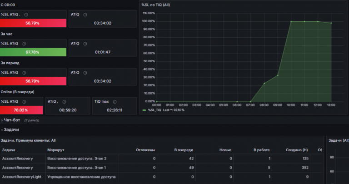This screenshot has height=184, width=349.
Task: Sort table by Создано (Н) column header
Action: point(297,150)
